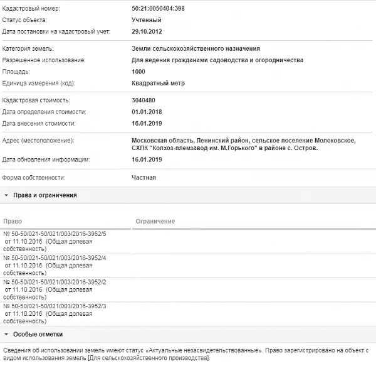The width and height of the screenshot is (376, 366).
Task: Expand the "Права и ограничения" section arrow
Action: coord(6,195)
